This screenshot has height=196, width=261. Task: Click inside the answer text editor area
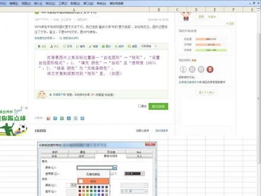tap(101, 70)
